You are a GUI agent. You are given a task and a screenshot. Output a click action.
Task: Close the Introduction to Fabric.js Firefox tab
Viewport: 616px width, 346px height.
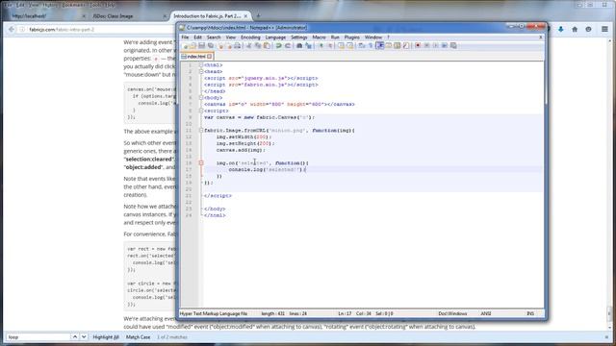[245, 16]
